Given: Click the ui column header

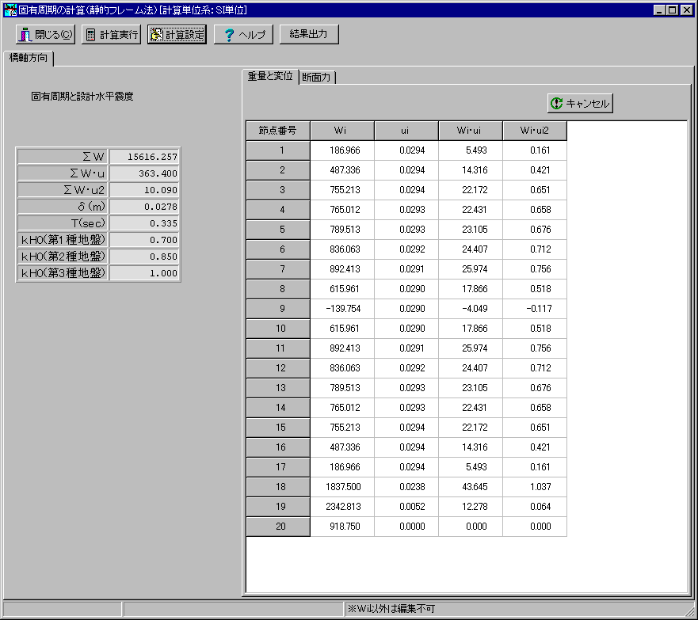Looking at the screenshot, I should pos(406,131).
